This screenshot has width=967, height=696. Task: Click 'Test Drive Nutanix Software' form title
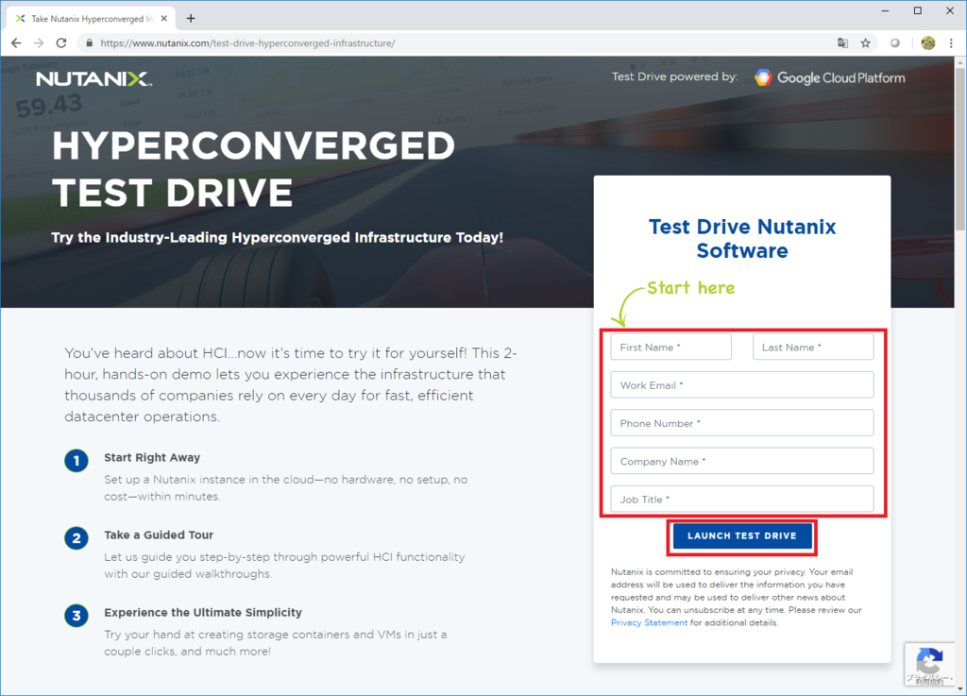click(x=742, y=239)
